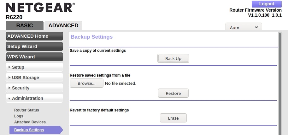Click the R6220 model label
Image resolution: width=288 pixels, height=135 pixels.
[14, 17]
